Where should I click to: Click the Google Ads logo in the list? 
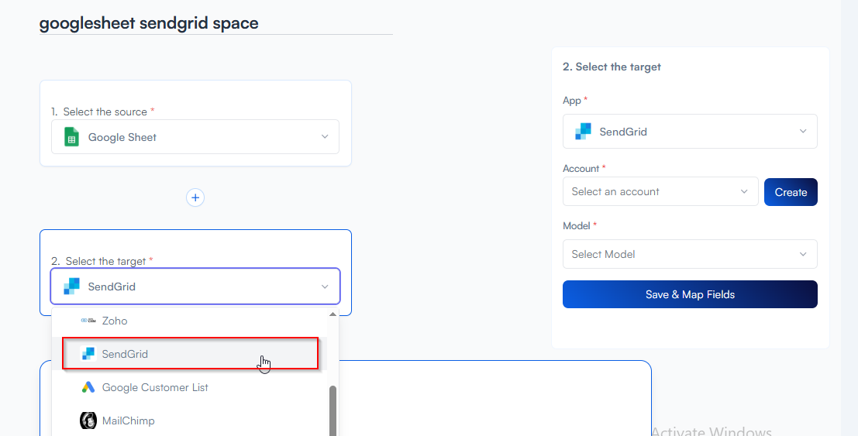coord(88,387)
